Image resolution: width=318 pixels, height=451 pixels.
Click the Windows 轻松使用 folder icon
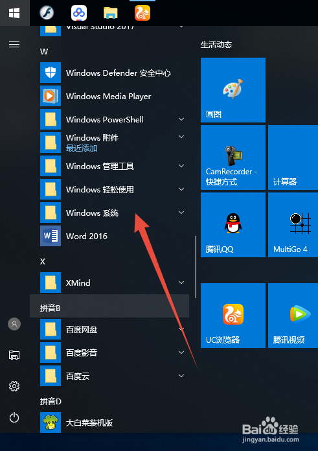click(x=51, y=189)
